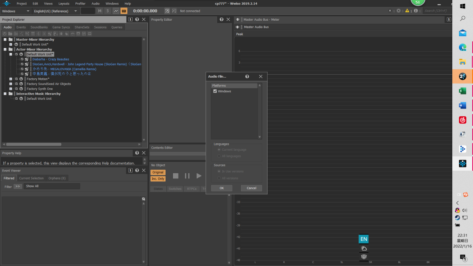Viewport: 473px width, 266px height.
Task: Expand Master-Mixer Default Work Unit
Action: click(11, 44)
